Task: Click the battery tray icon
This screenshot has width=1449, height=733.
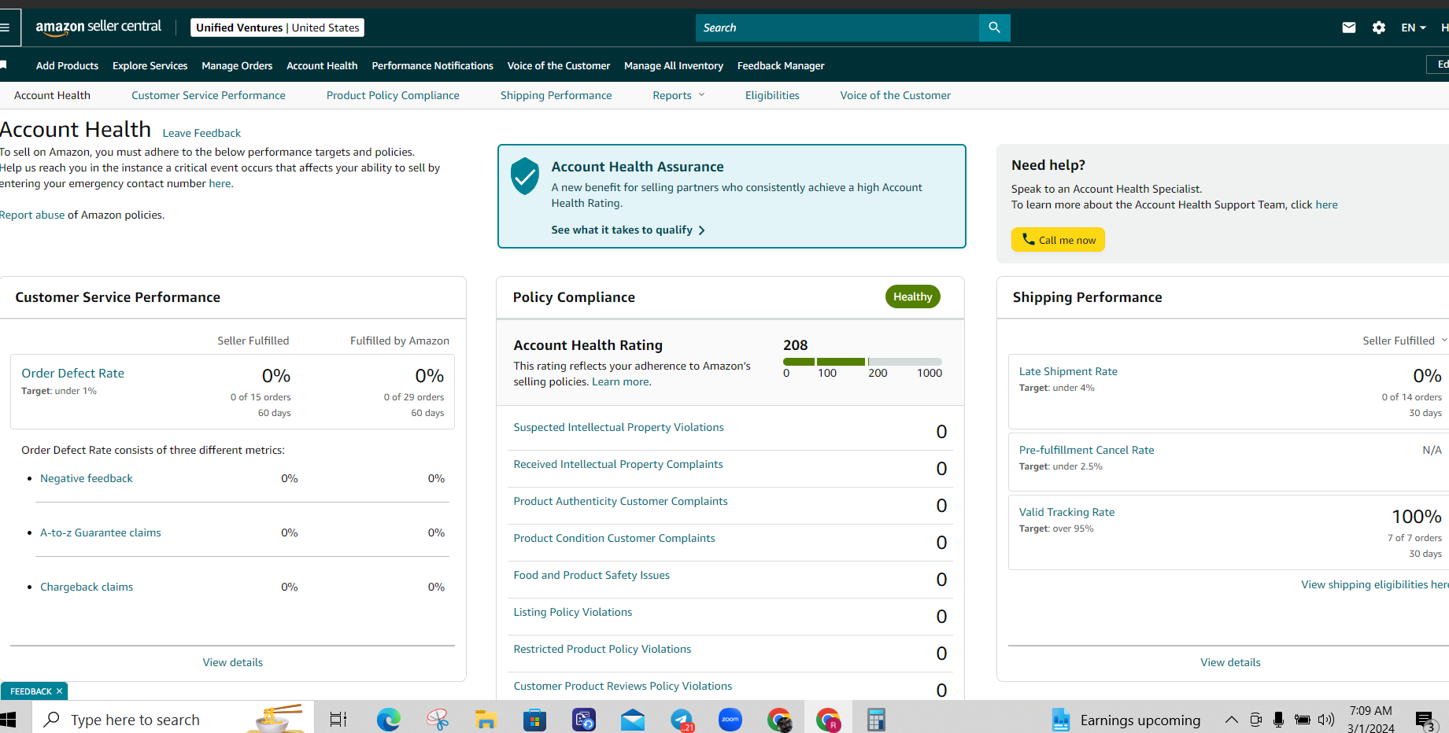Action: (x=1303, y=720)
